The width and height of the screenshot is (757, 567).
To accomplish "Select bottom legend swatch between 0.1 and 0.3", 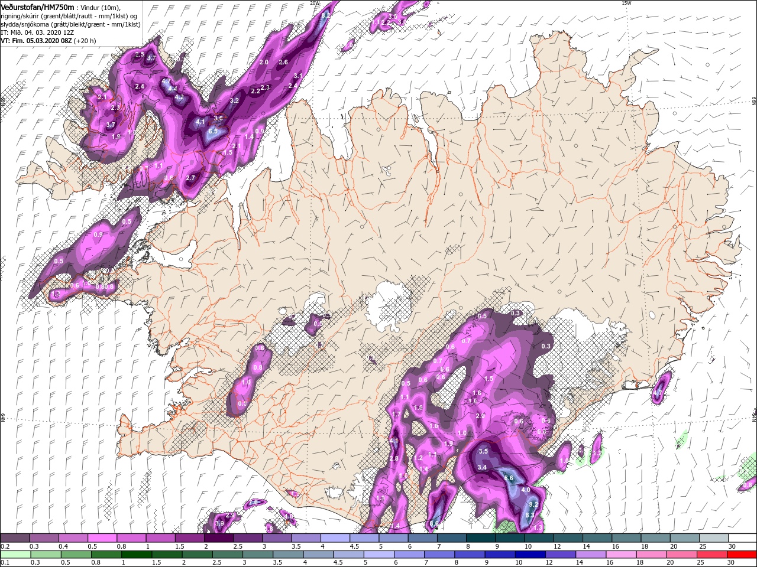I will click(x=15, y=555).
